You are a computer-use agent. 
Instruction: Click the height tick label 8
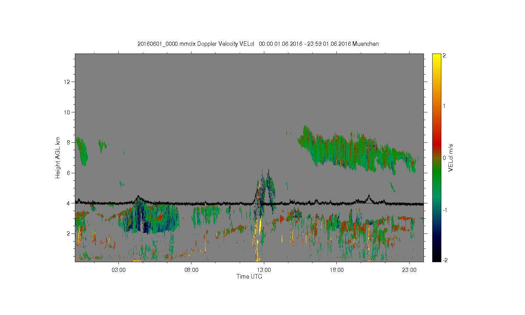[x=69, y=142]
